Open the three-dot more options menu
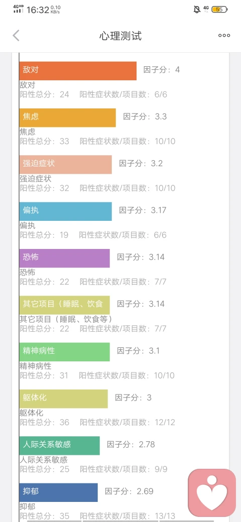This screenshot has height=522, width=241. click(224, 36)
